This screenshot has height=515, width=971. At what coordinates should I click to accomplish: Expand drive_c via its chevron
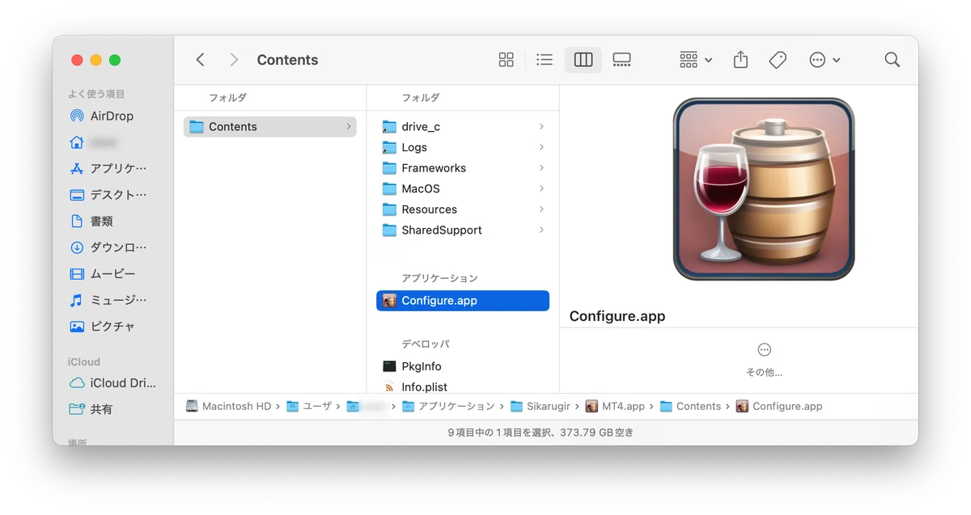pos(541,127)
